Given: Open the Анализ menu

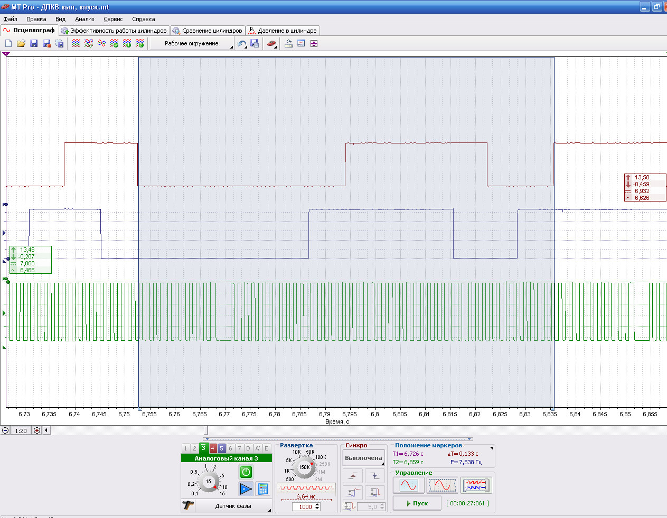Looking at the screenshot, I should (x=84, y=19).
